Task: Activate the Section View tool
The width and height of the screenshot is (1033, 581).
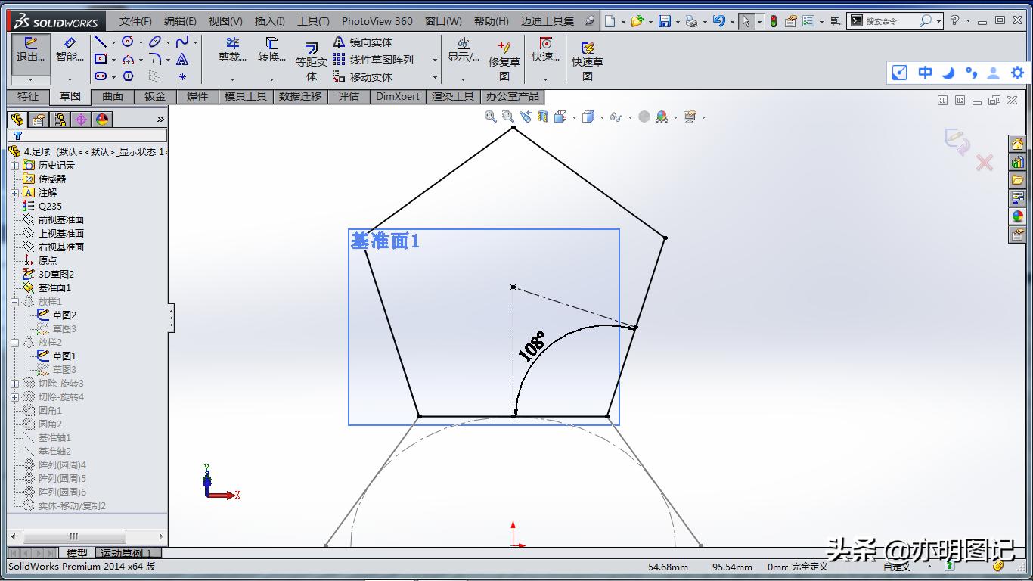Action: click(543, 117)
